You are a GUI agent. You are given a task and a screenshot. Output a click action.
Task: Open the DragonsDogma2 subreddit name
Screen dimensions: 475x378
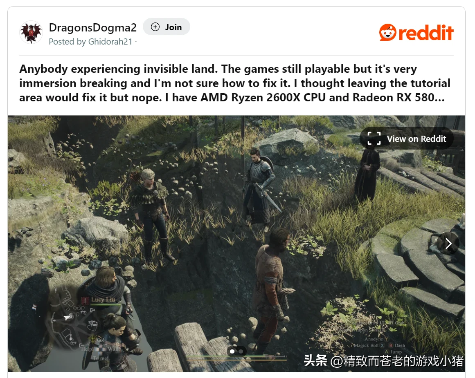pyautogui.click(x=93, y=27)
